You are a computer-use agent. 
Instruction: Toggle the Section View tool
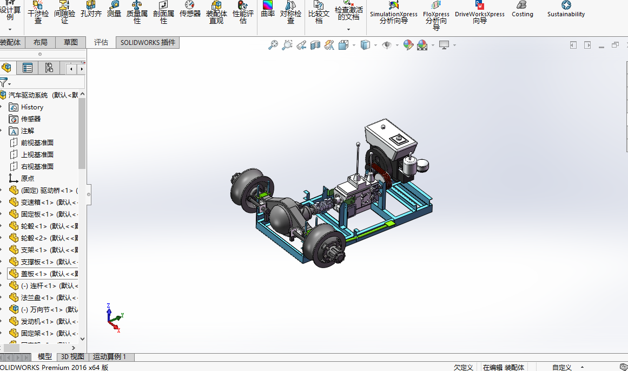tap(315, 45)
